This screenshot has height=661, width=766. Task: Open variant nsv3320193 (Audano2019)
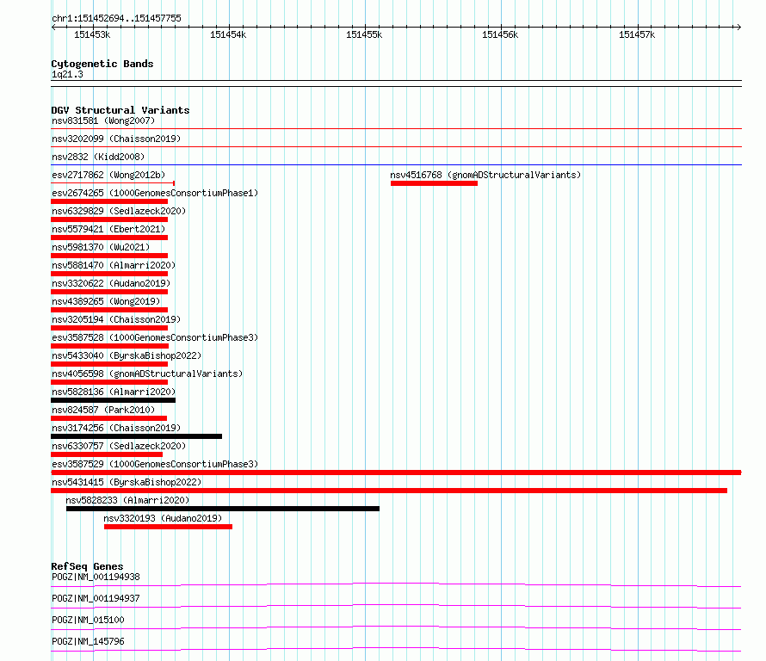click(163, 518)
